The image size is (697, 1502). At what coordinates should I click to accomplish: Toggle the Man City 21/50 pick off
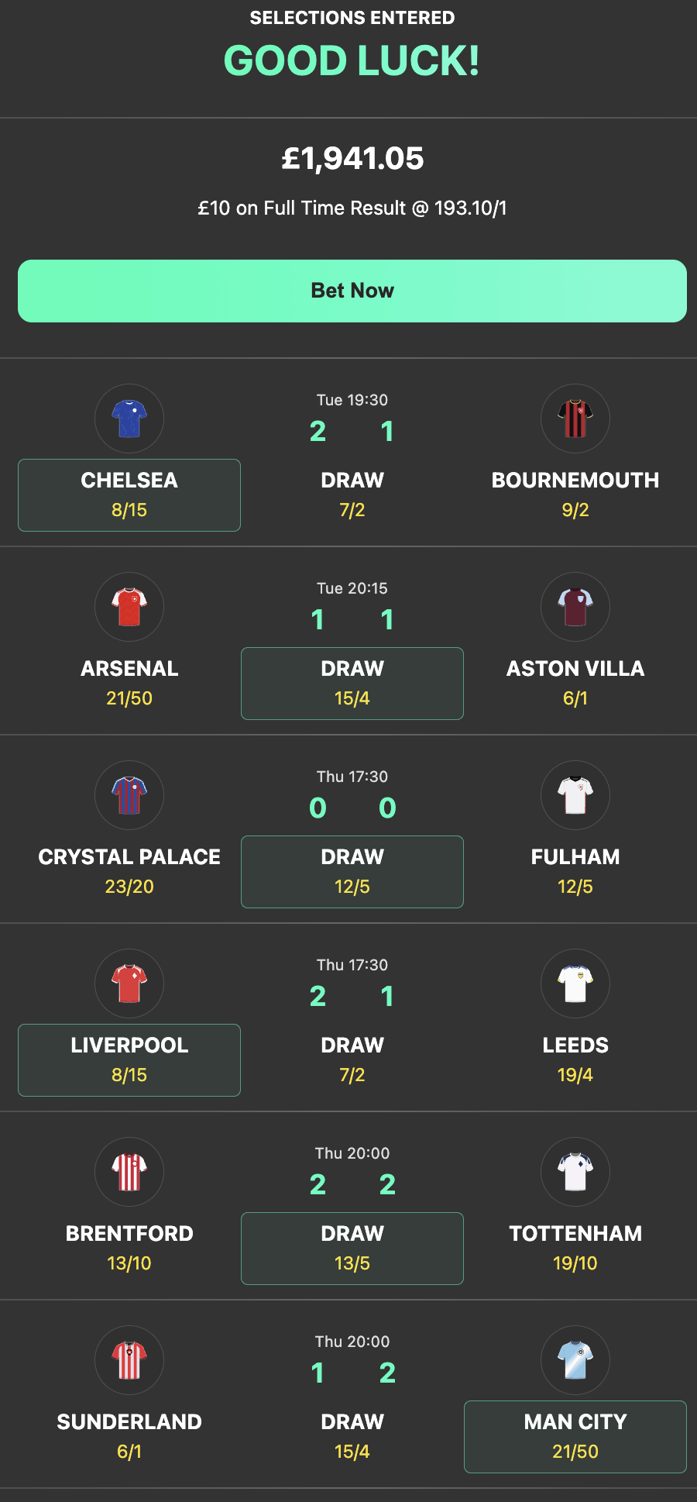tap(575, 1436)
